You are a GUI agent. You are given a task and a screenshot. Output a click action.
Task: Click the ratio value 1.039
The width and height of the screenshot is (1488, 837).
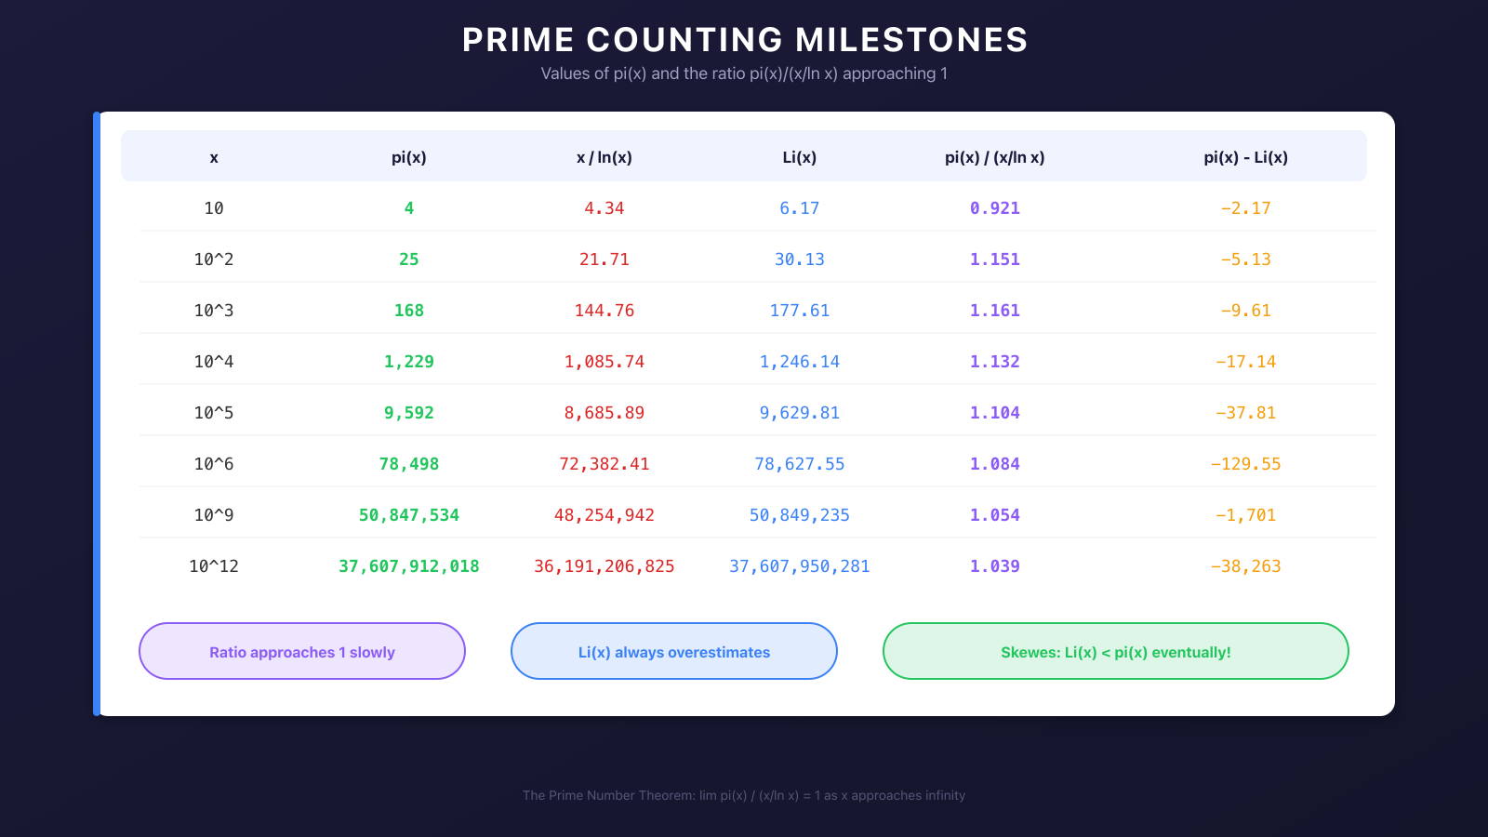[x=995, y=566]
